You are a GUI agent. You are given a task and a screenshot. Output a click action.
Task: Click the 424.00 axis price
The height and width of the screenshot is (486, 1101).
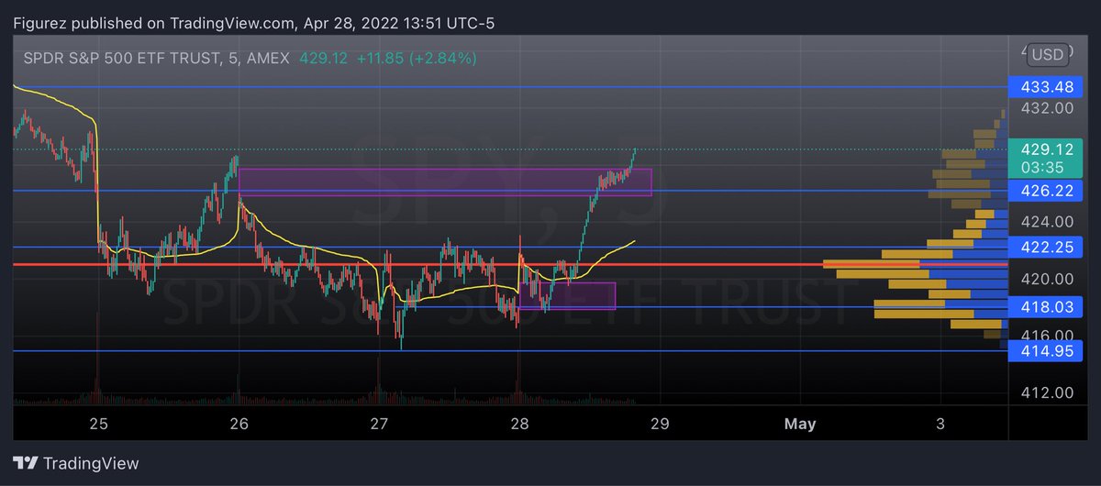[1050, 222]
